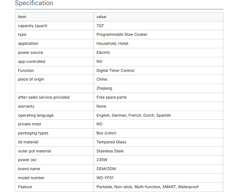Select the Box (color) packaging value
The image size is (240, 193).
106,133
